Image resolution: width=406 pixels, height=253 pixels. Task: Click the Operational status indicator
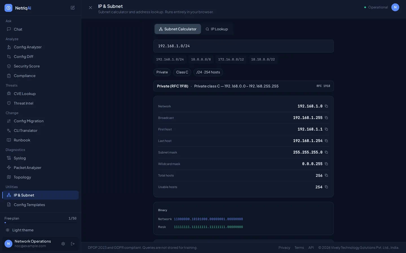pyautogui.click(x=376, y=7)
